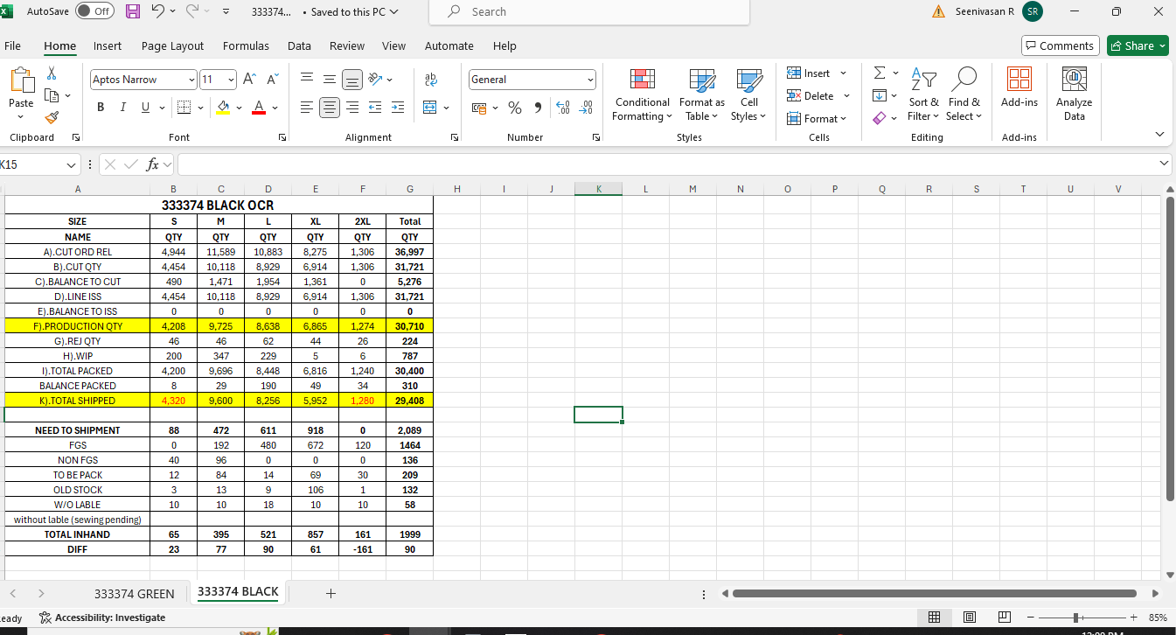
Task: Open the Conditional Formatting menu
Action: tap(642, 95)
